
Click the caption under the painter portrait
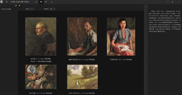pos(82,60)
